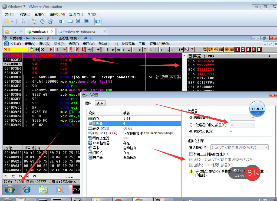
Task: Click the scroll up arrow of the disassembly pane
Action: pos(184,56)
